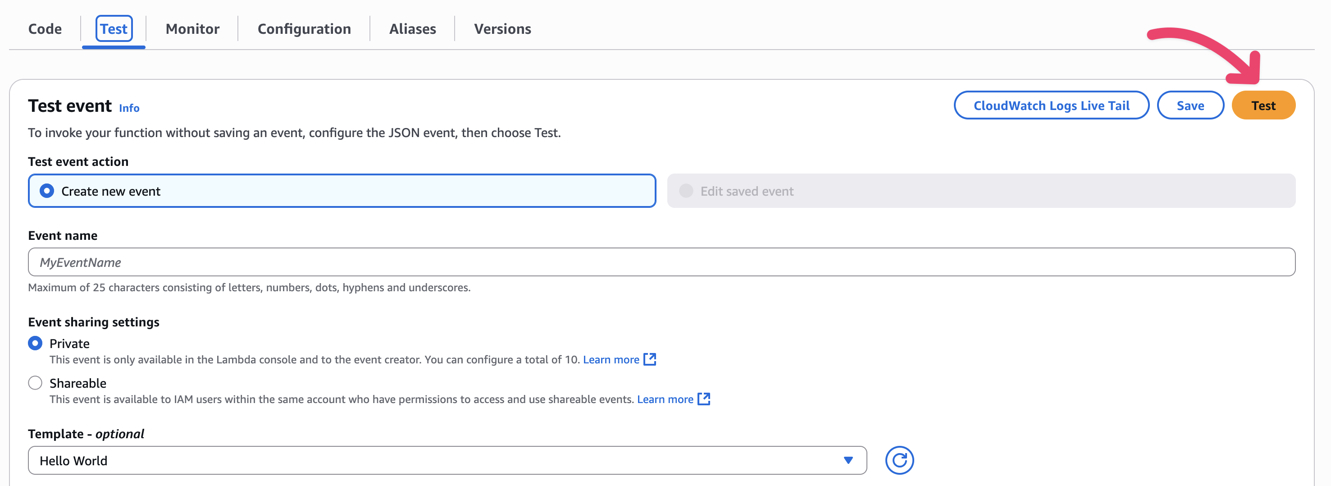Click the 'Test event action' label
This screenshot has height=486, width=1331.
coord(78,162)
